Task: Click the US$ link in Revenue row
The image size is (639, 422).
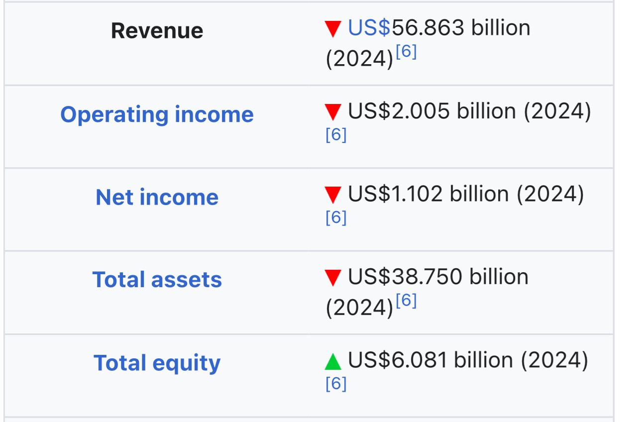Action: tap(369, 28)
